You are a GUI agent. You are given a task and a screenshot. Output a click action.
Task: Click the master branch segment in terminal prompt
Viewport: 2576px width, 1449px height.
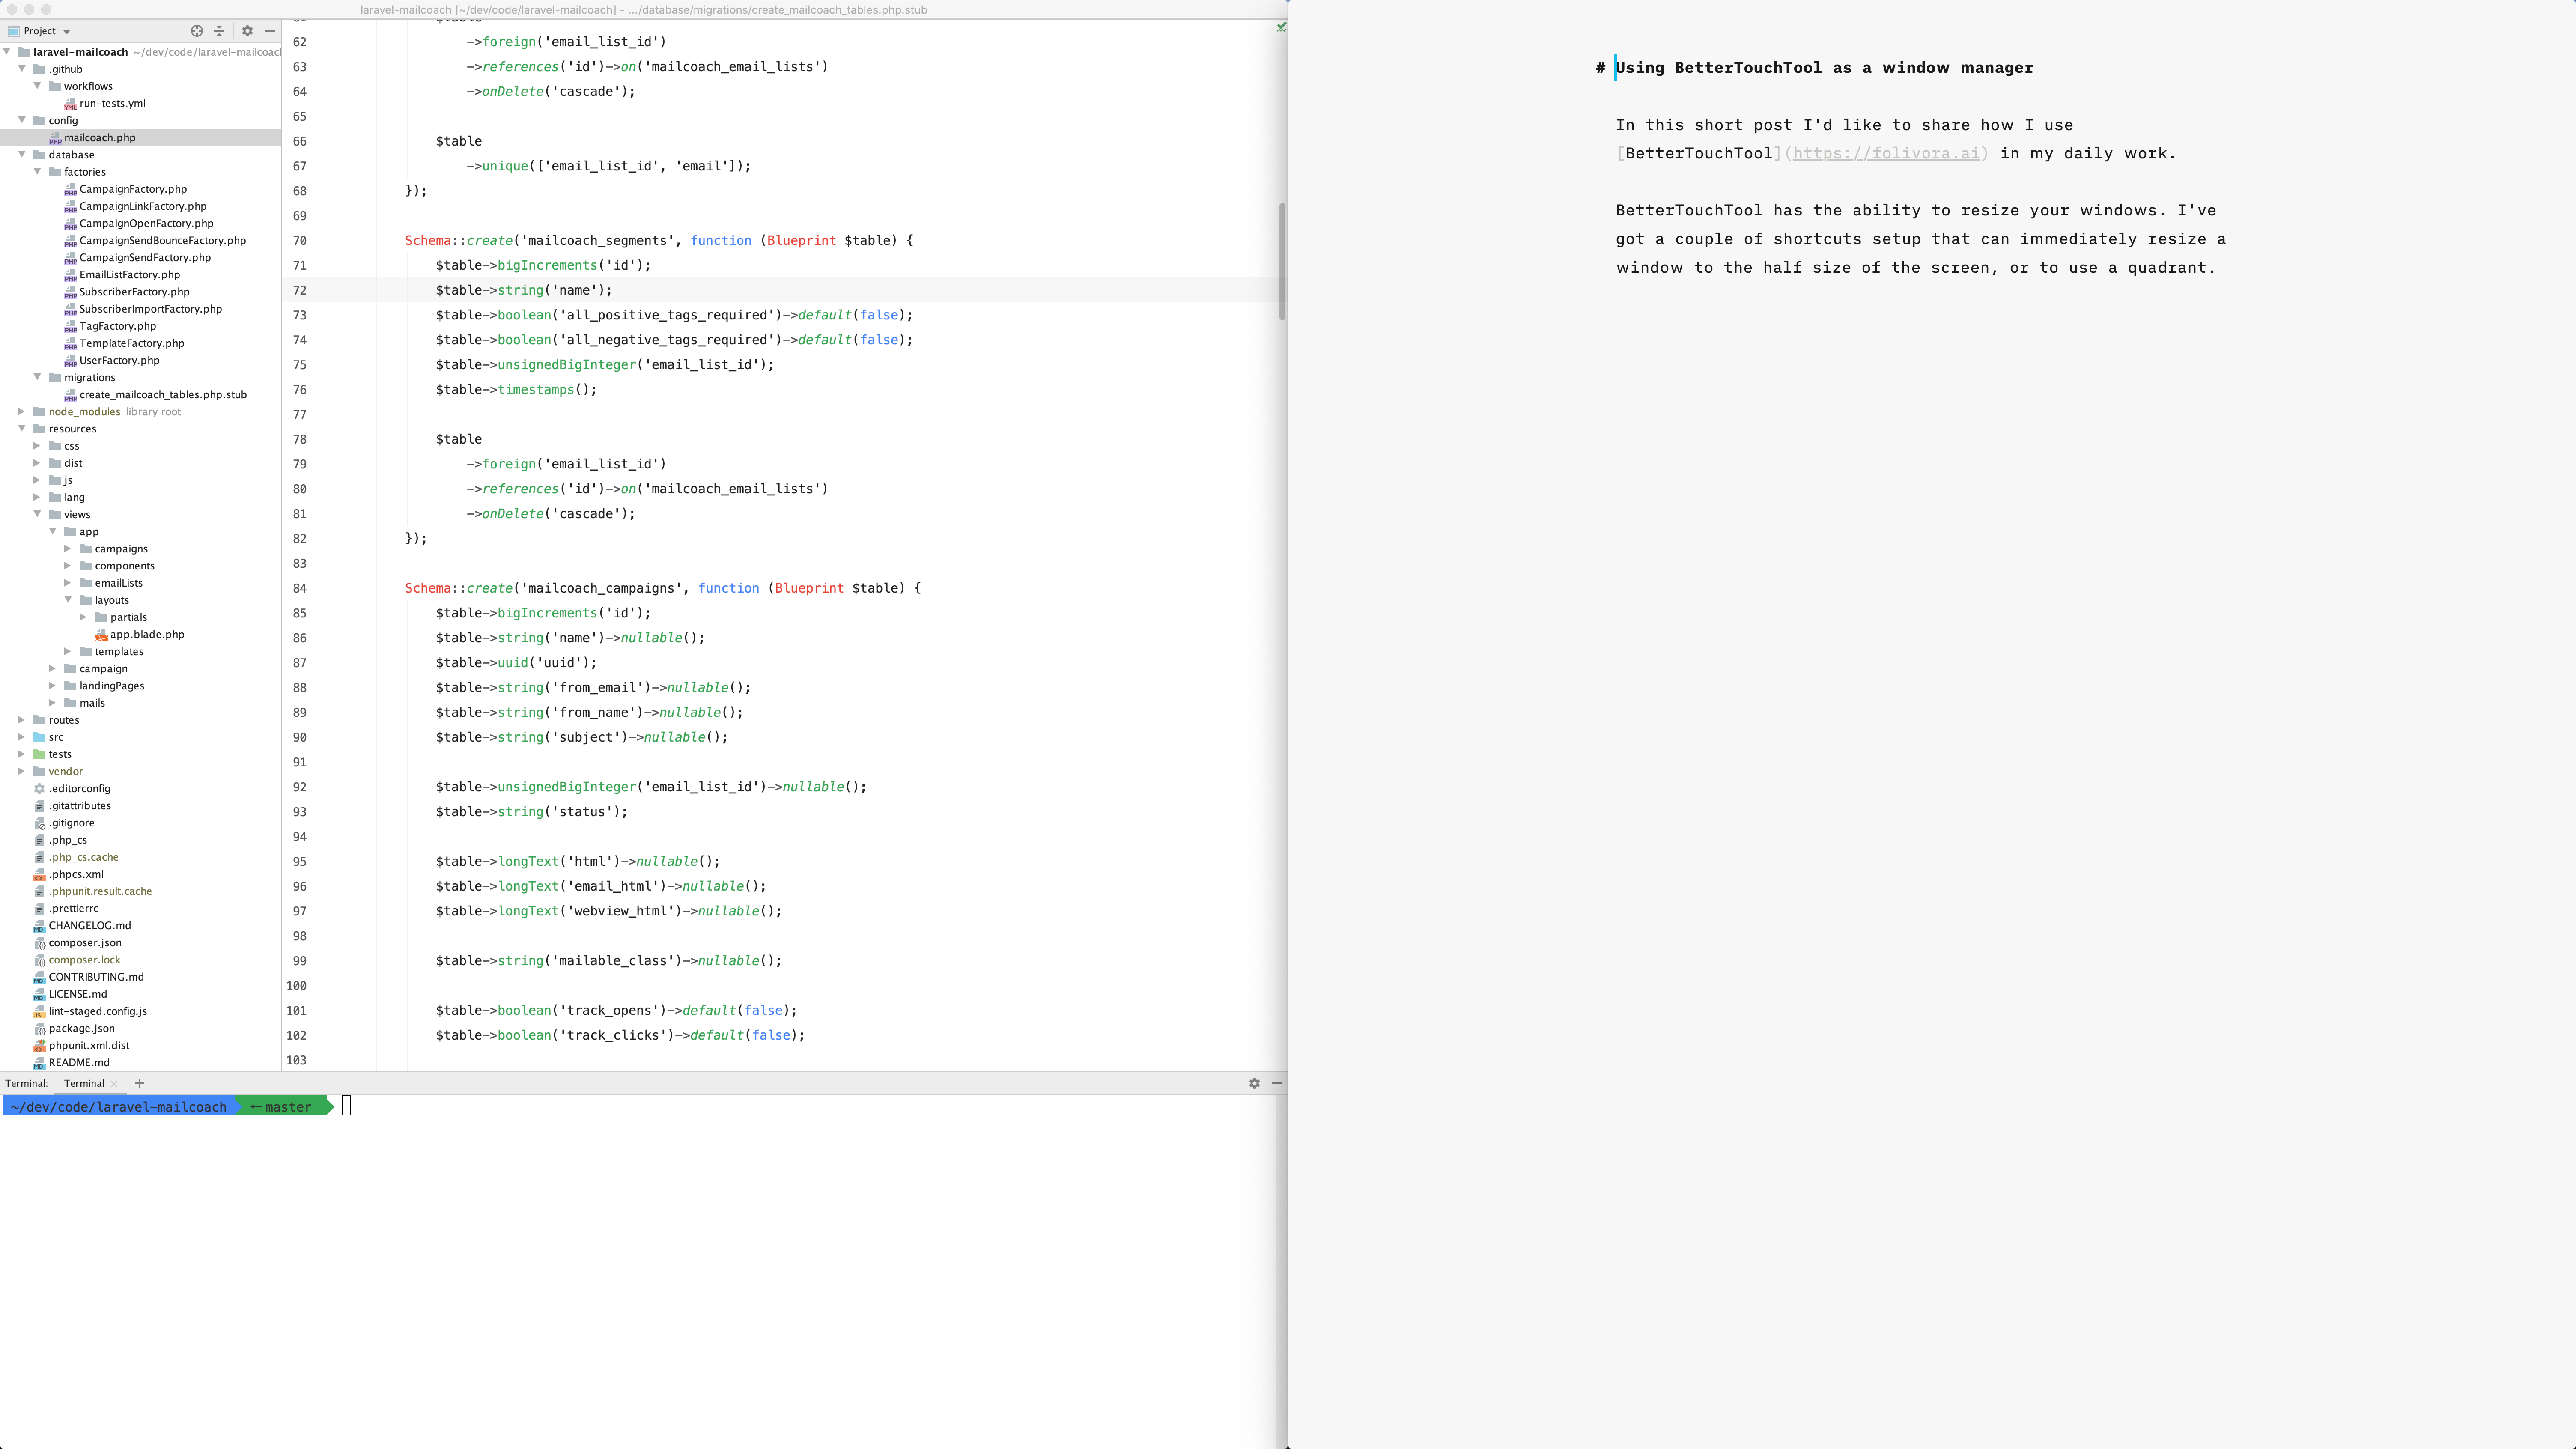point(286,1107)
